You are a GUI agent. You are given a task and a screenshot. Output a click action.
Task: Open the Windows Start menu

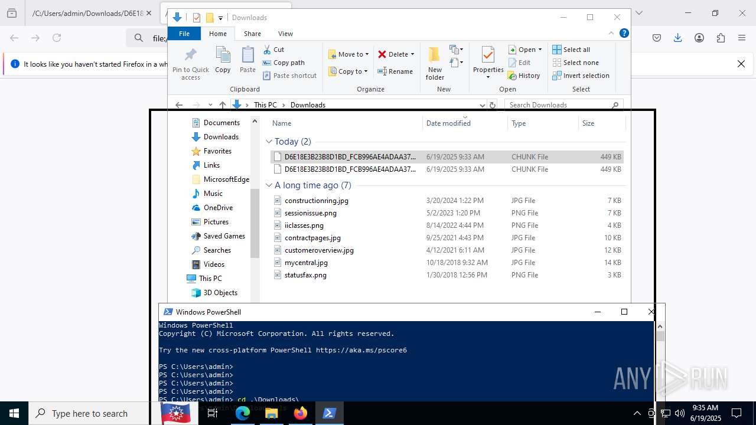14,413
